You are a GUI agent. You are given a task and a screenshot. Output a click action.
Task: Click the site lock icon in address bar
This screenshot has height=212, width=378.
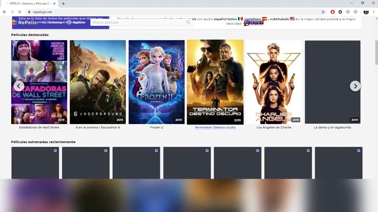29,12
